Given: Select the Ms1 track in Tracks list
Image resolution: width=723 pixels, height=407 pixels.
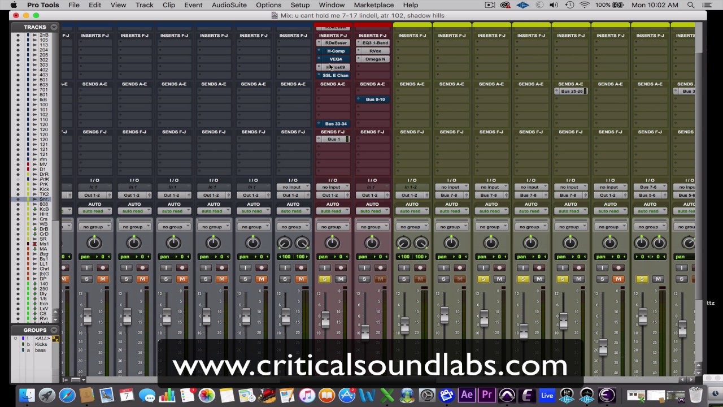Looking at the screenshot, I should pyautogui.click(x=43, y=244).
